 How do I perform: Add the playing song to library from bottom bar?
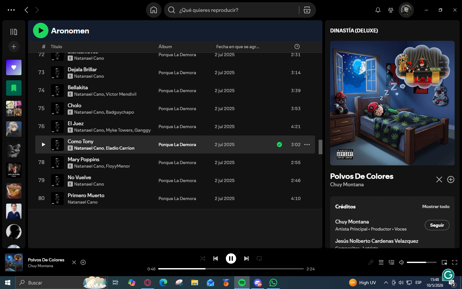83,262
